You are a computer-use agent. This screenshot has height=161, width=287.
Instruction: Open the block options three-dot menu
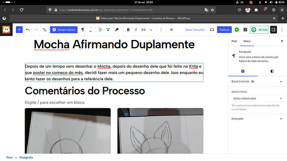point(161,30)
